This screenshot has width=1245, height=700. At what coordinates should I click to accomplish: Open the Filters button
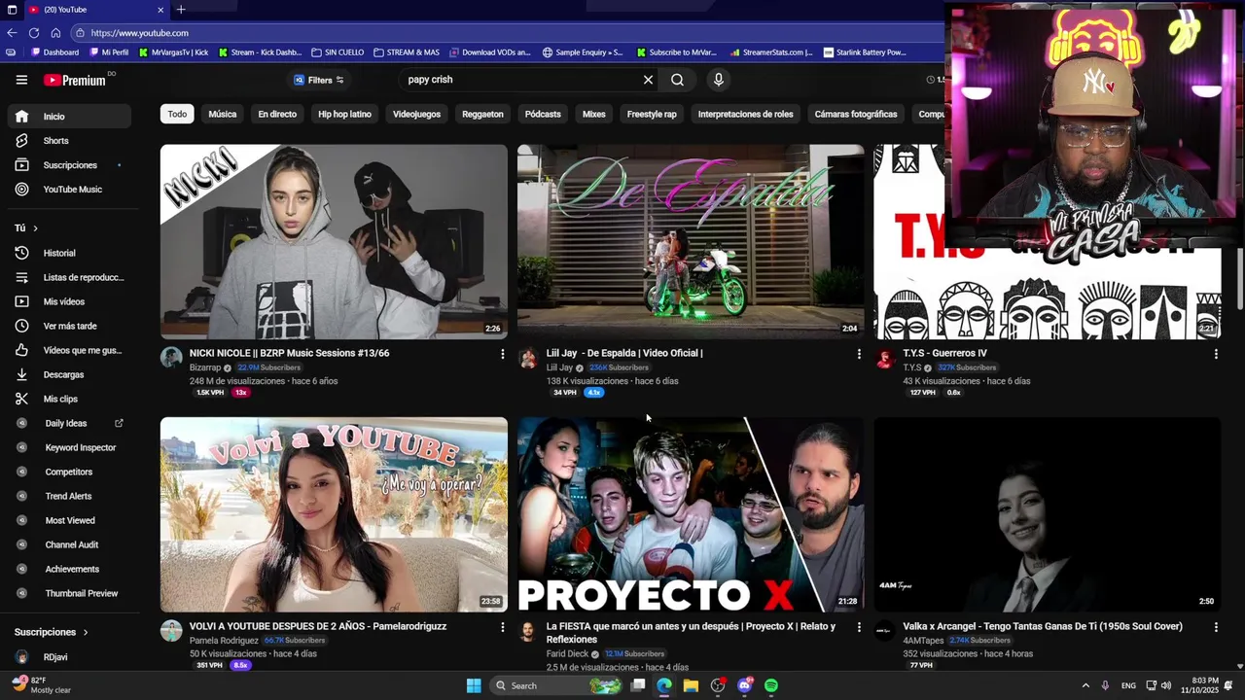pos(319,80)
